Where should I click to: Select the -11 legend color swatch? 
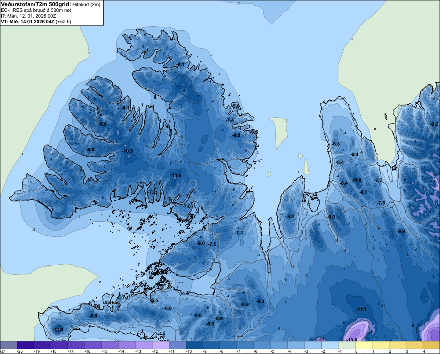click(x=178, y=345)
